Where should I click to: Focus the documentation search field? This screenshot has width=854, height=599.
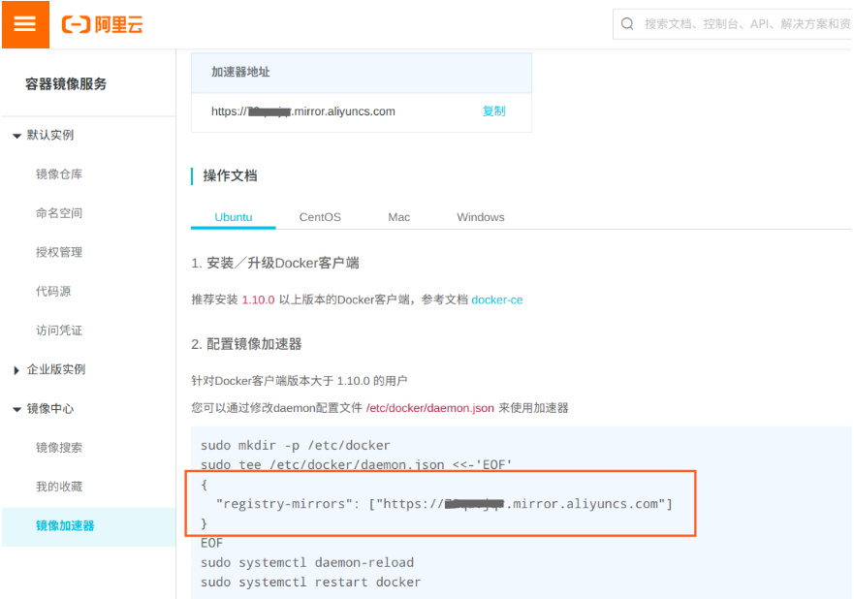733,24
